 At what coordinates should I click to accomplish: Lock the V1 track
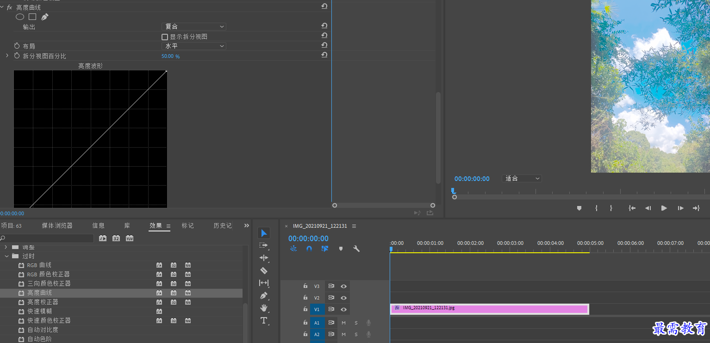pos(305,309)
